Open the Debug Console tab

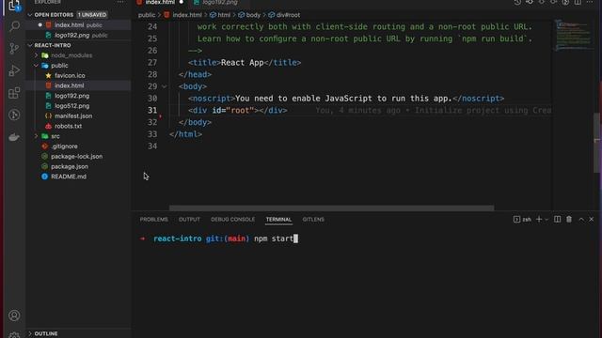point(232,219)
